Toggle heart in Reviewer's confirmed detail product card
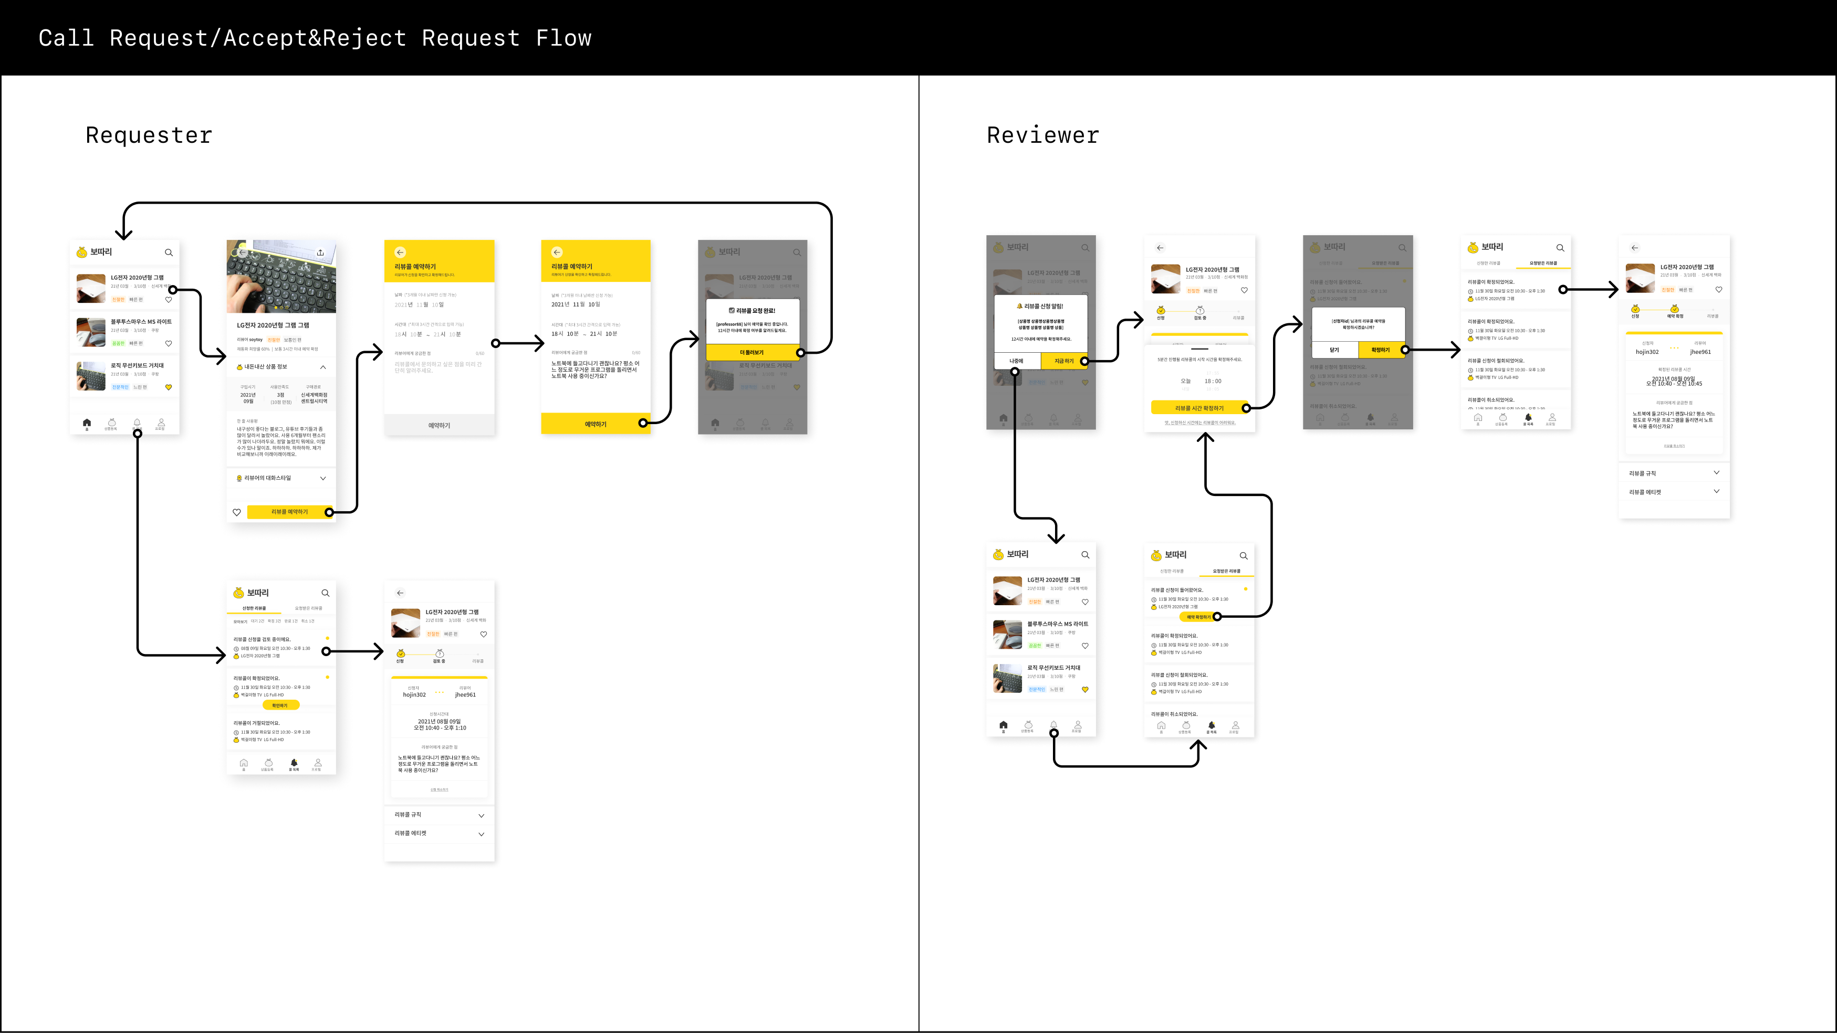Screen dimensions: 1837x1033 [x=1719, y=289]
